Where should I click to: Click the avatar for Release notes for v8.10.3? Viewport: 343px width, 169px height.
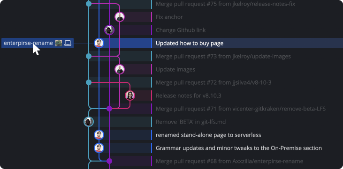[130, 96]
